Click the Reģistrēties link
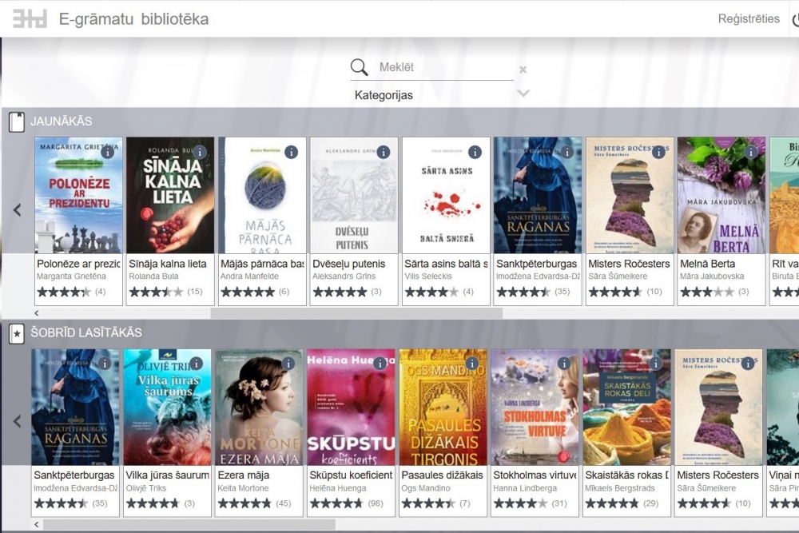The height and width of the screenshot is (533, 799). [749, 19]
